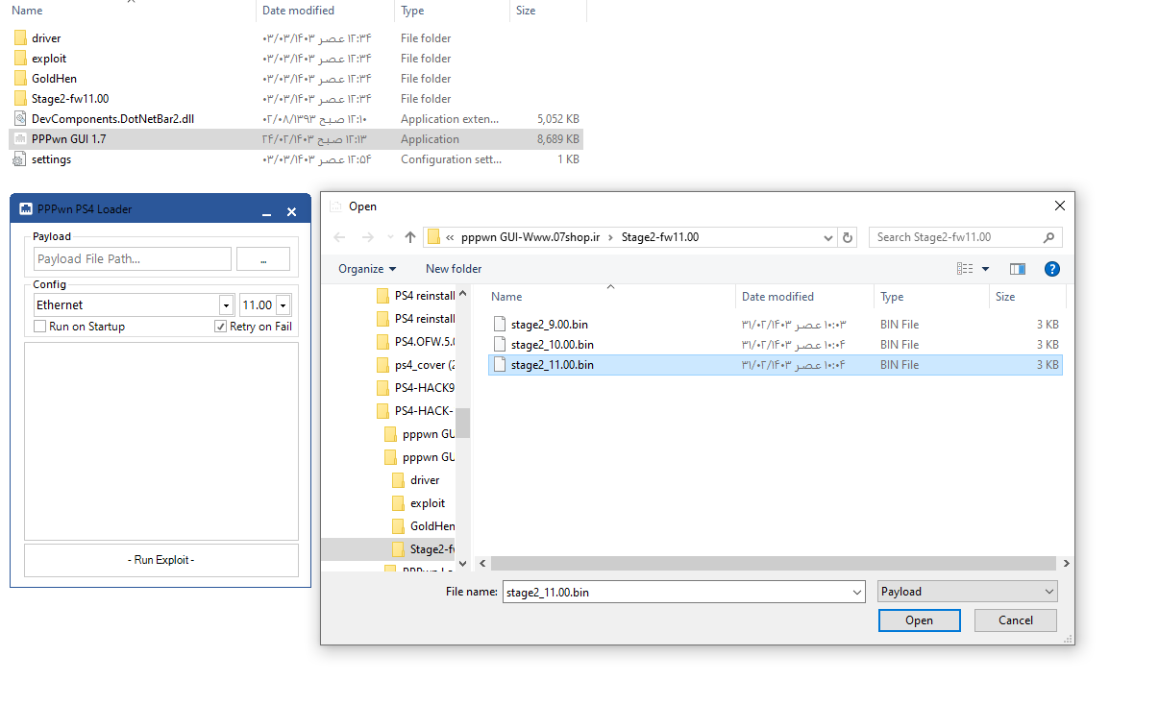Open the 11.00 firmware version dropdown
Screen dimensions: 1159x705
point(284,305)
